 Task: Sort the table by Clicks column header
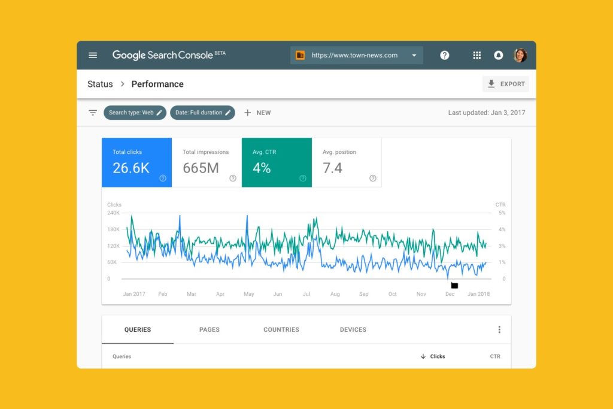pyautogui.click(x=433, y=356)
